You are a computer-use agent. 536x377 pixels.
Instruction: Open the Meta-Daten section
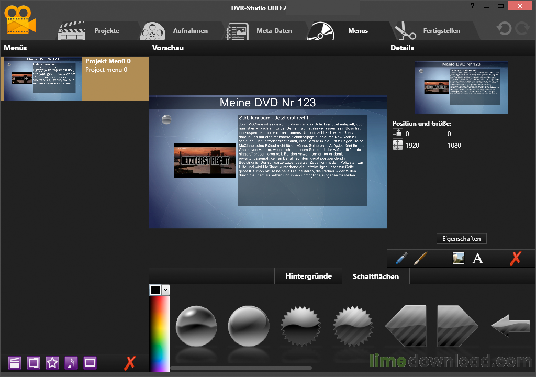276,30
